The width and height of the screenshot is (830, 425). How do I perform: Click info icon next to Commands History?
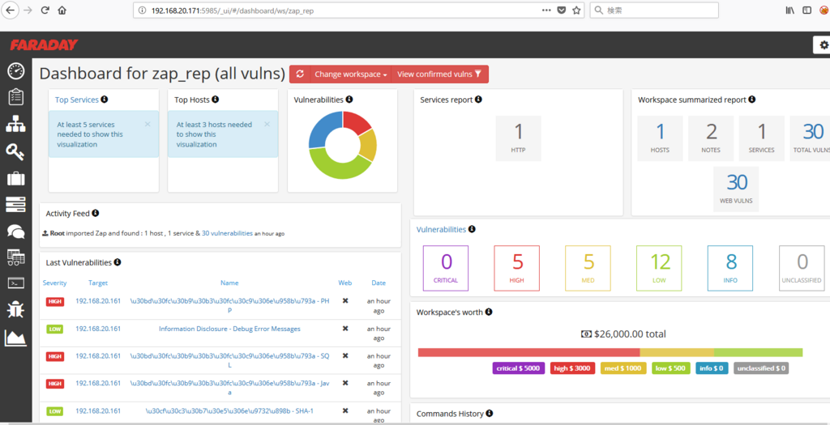pyautogui.click(x=489, y=413)
